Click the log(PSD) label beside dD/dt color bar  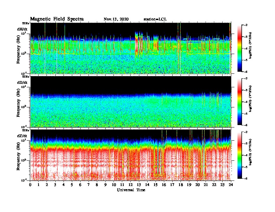(250, 99)
